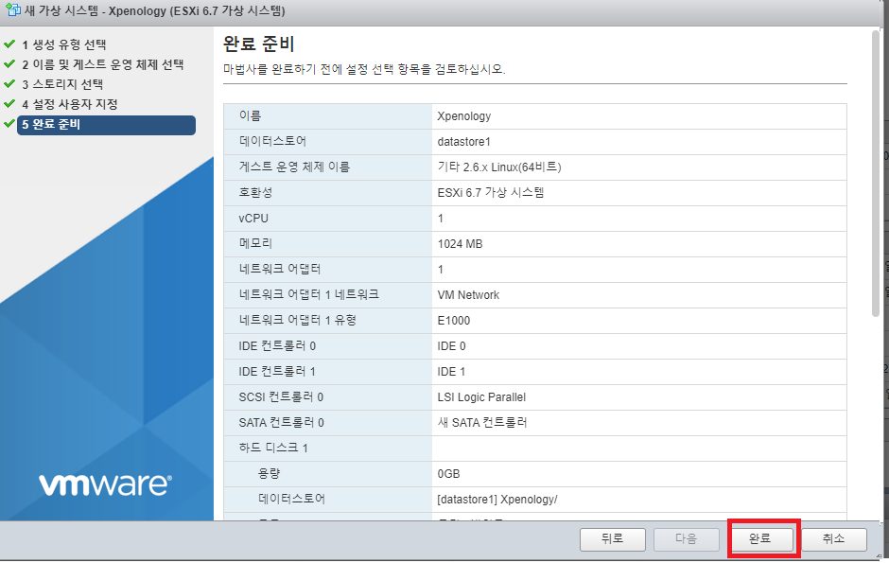Go to step 4 설정 사용자 지정

70,104
